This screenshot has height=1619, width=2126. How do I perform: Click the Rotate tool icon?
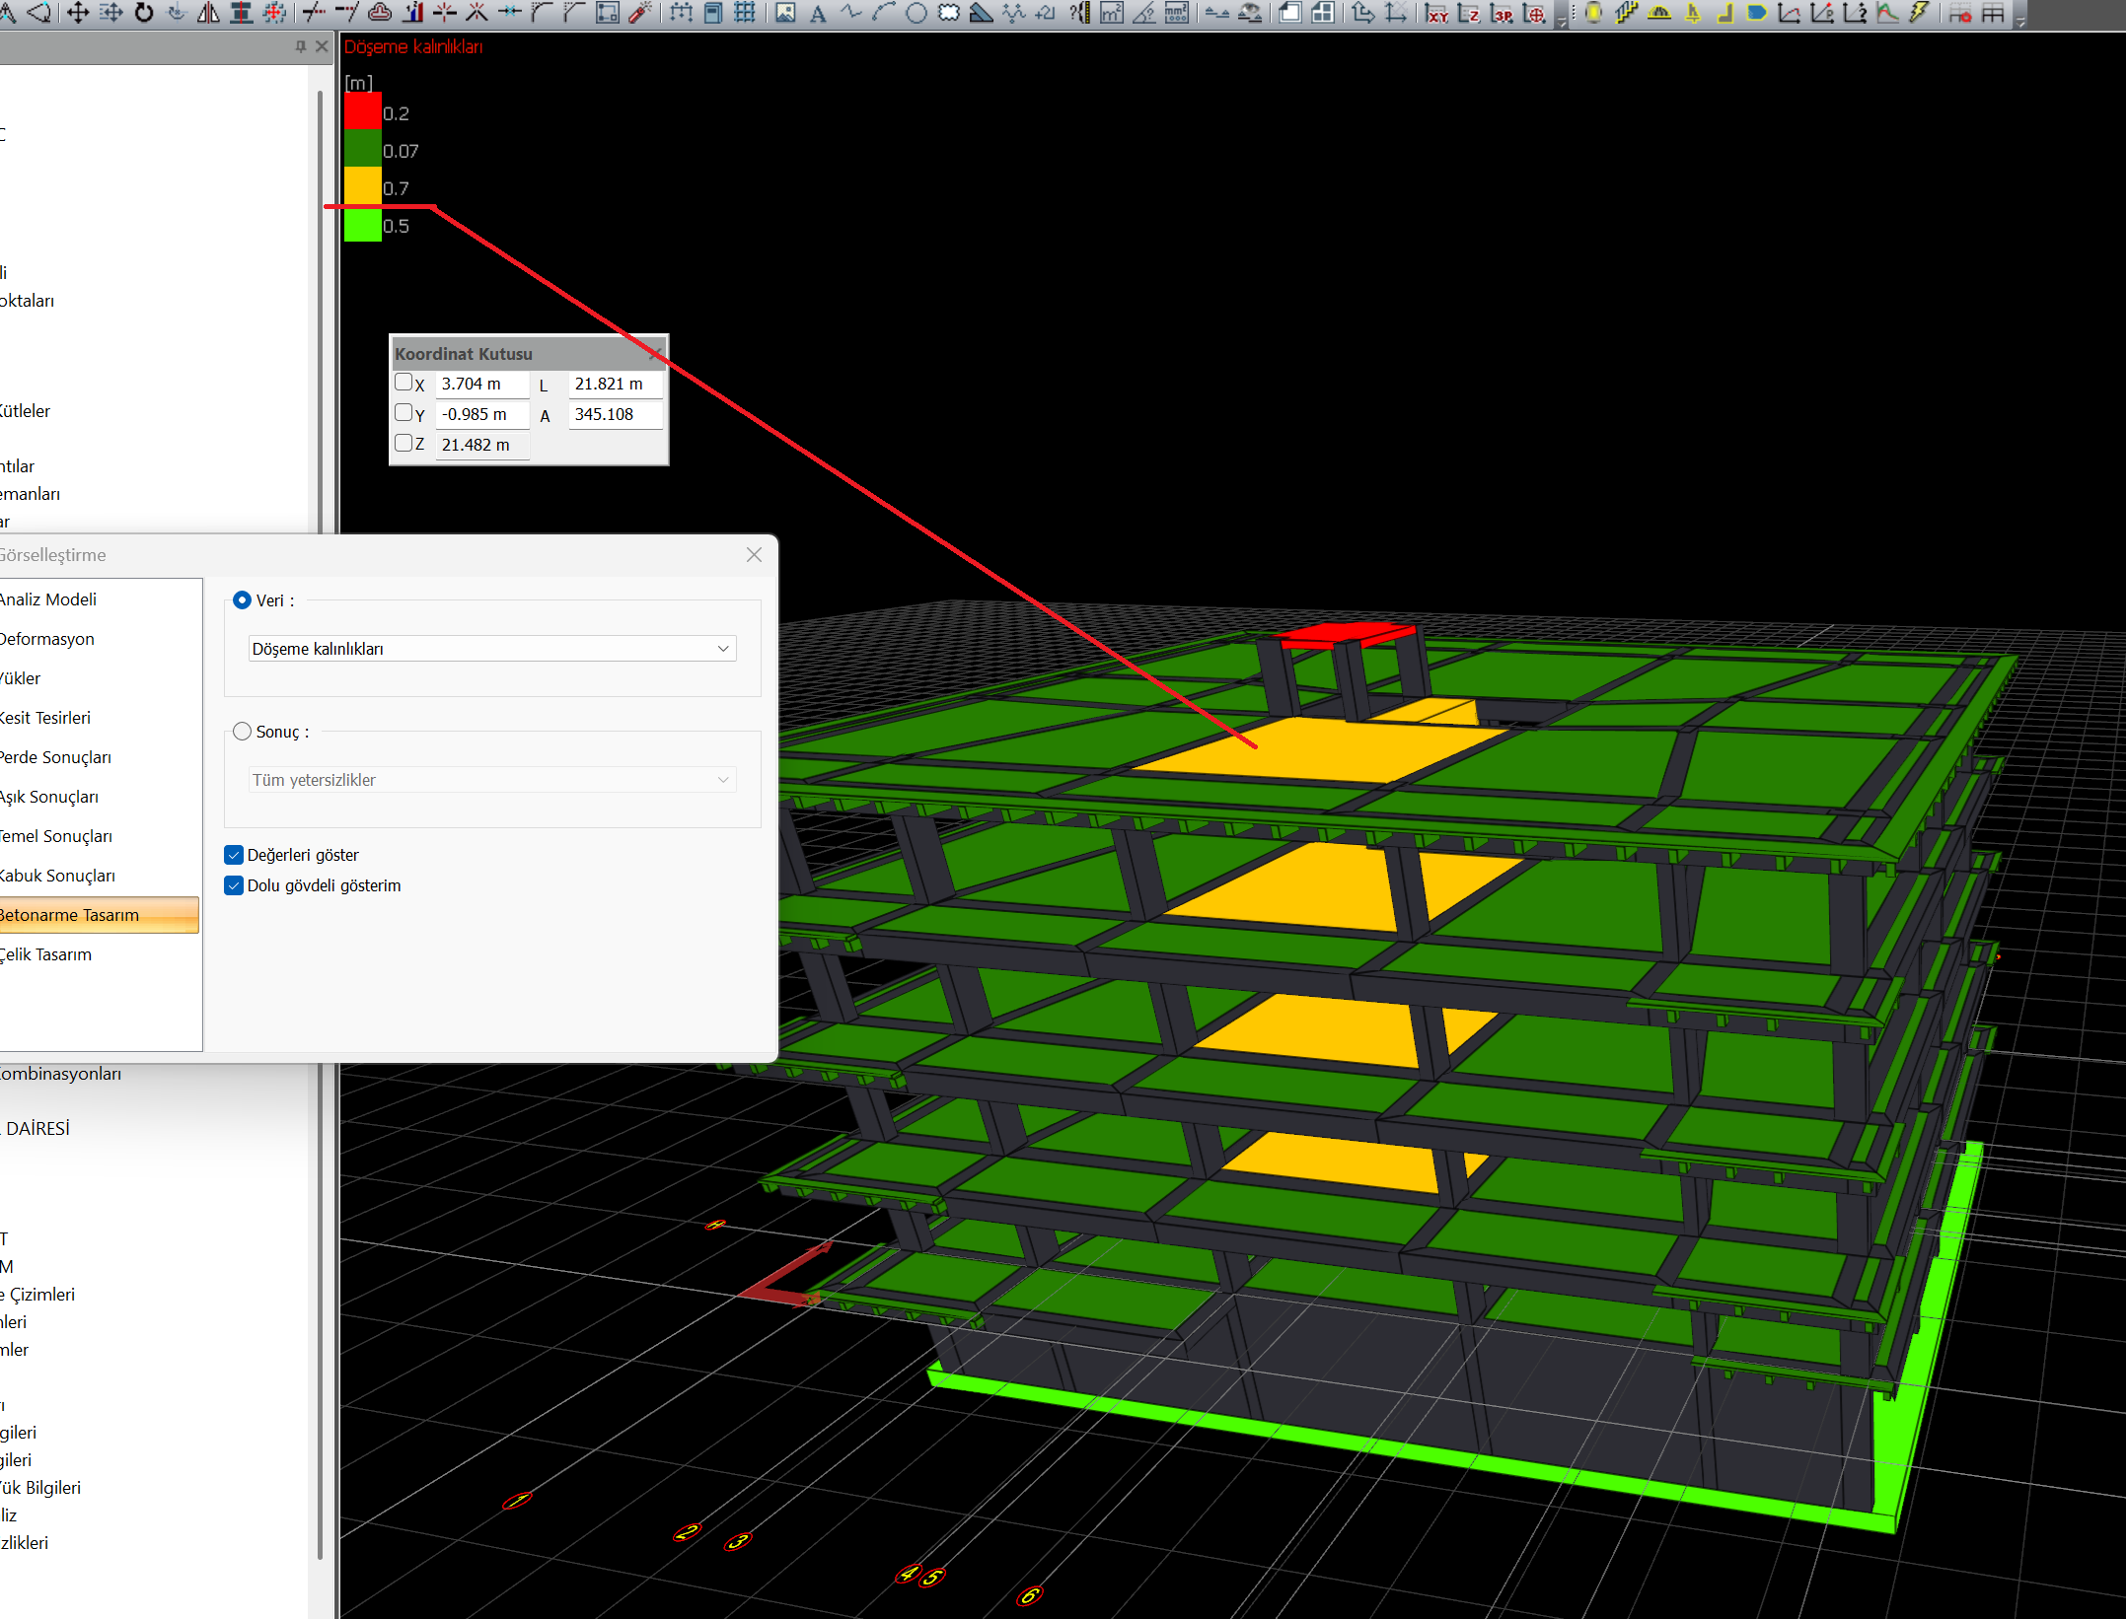tap(144, 13)
